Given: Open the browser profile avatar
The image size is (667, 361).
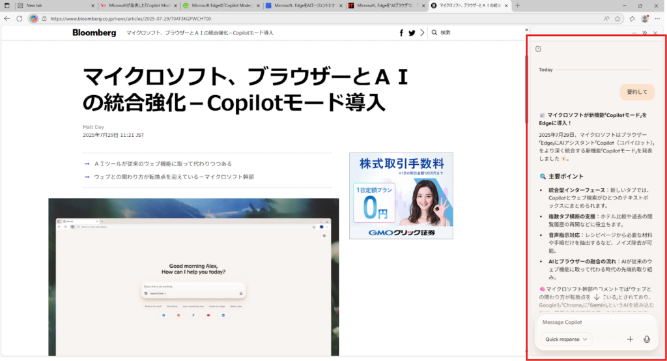Looking at the screenshot, I should [x=645, y=19].
